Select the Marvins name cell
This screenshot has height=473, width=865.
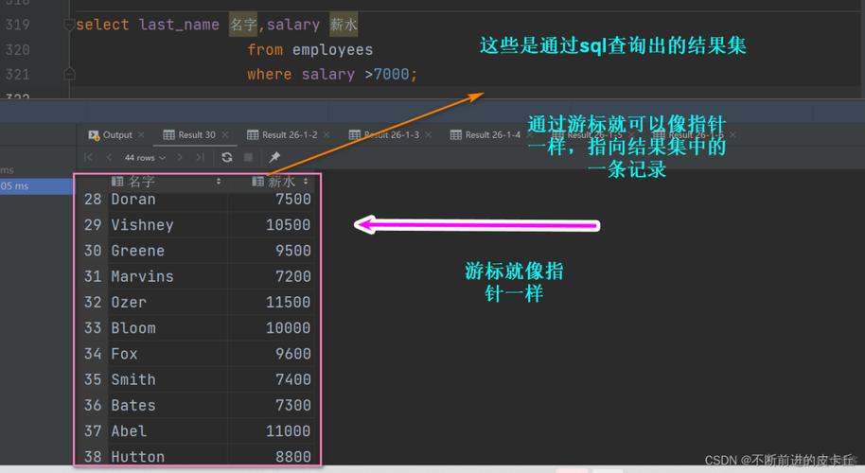(168, 277)
